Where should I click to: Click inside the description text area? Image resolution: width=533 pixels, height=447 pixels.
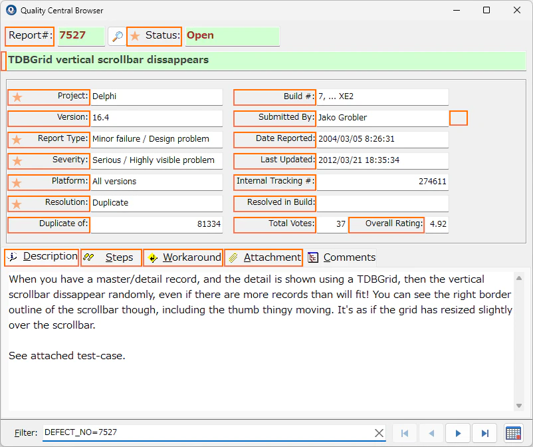point(261,341)
